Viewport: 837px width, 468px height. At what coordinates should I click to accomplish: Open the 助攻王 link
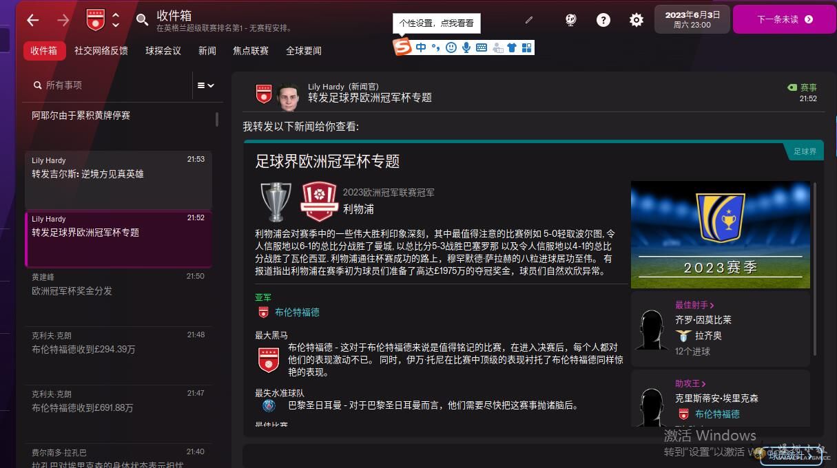point(690,383)
